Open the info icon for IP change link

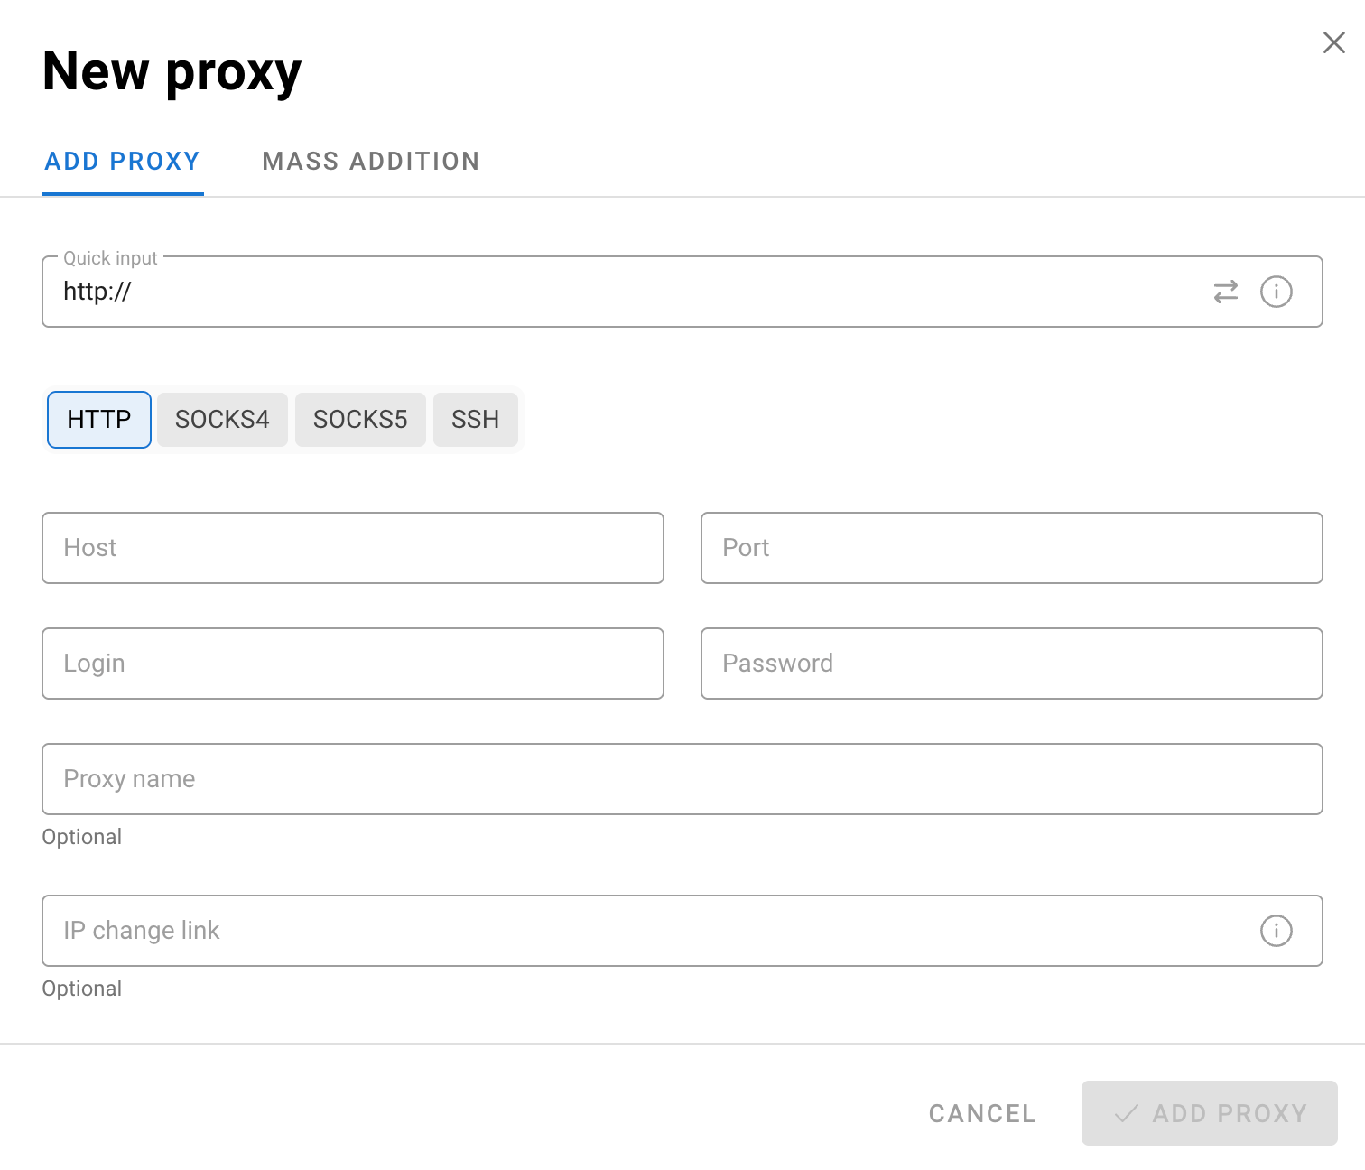(x=1276, y=931)
